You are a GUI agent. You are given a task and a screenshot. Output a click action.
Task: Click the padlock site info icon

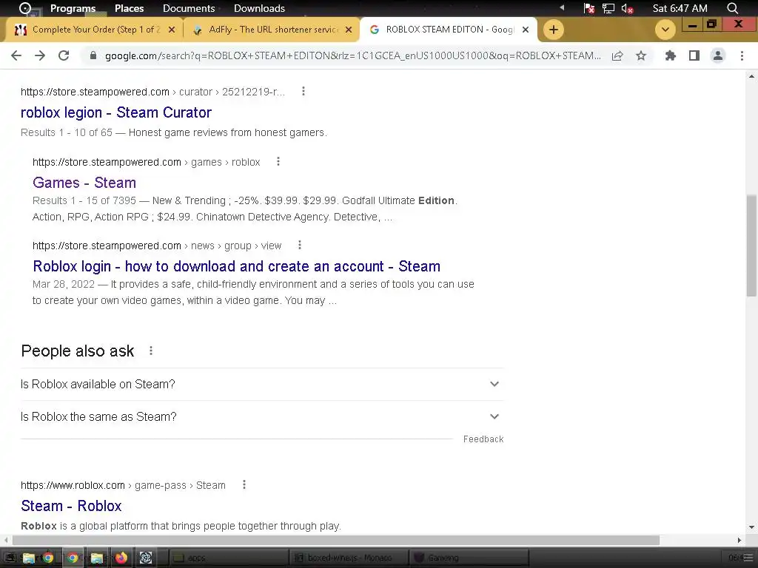coord(93,55)
